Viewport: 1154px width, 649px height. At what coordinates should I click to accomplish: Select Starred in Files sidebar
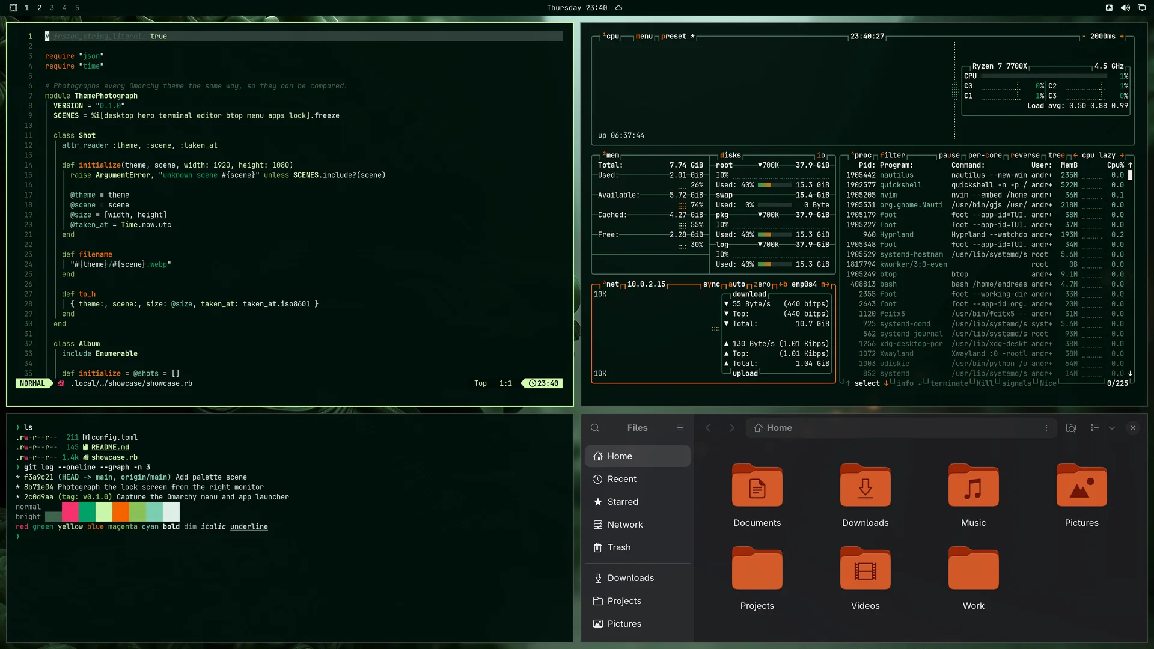coord(638,502)
